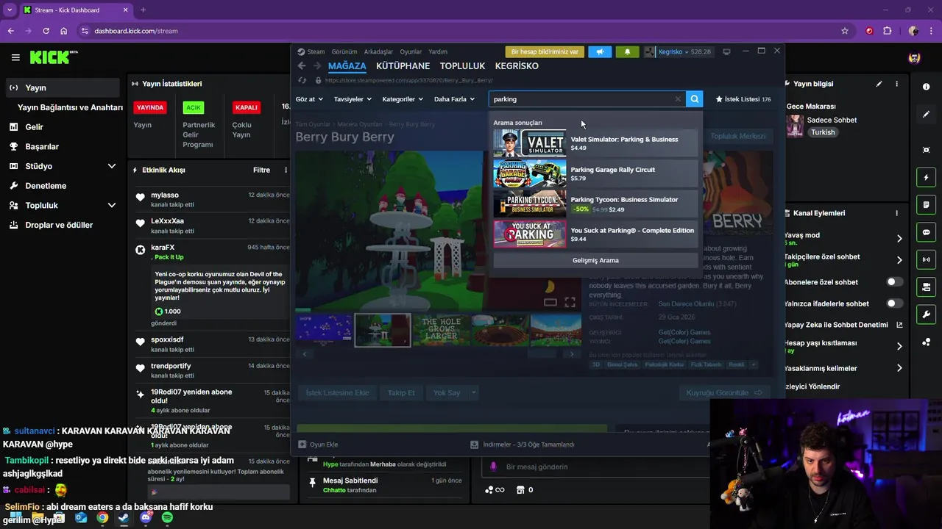Viewport: 942px width, 529px height.
Task: Open Discord from the taskbar
Action: [146, 518]
